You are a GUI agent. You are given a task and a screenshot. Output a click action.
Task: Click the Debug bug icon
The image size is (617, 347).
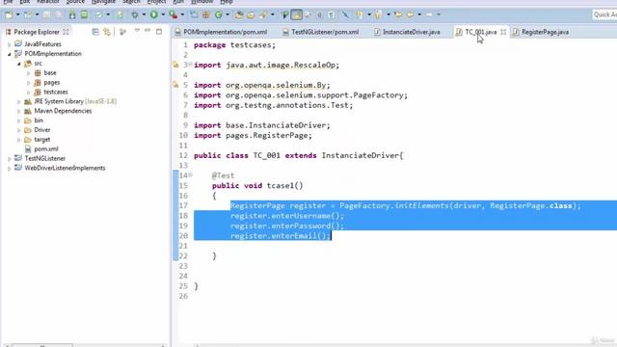pos(135,15)
